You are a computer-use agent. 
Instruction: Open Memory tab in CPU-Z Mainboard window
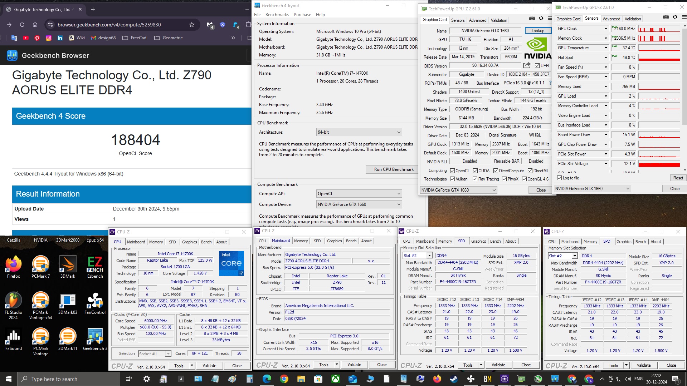pyautogui.click(x=301, y=241)
